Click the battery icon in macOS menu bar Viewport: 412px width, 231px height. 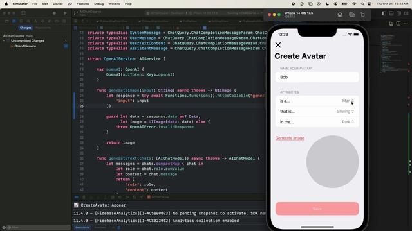344,4
